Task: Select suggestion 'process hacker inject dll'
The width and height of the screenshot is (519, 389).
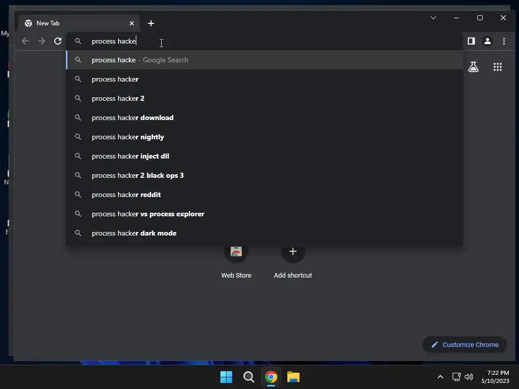Action: pyautogui.click(x=265, y=156)
